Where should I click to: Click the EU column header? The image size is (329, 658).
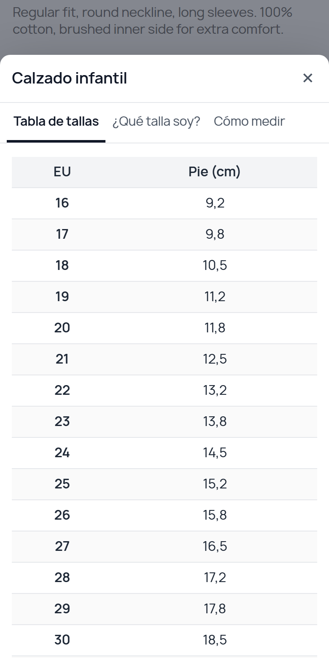[x=62, y=172]
